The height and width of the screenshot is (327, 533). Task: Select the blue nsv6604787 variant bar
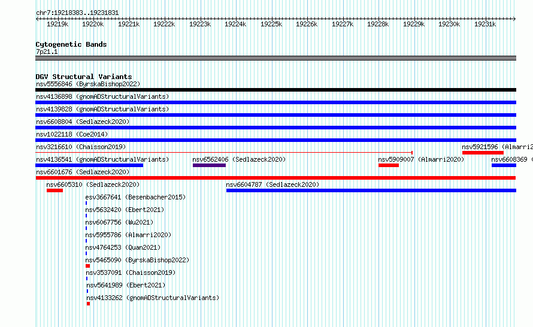click(371, 190)
